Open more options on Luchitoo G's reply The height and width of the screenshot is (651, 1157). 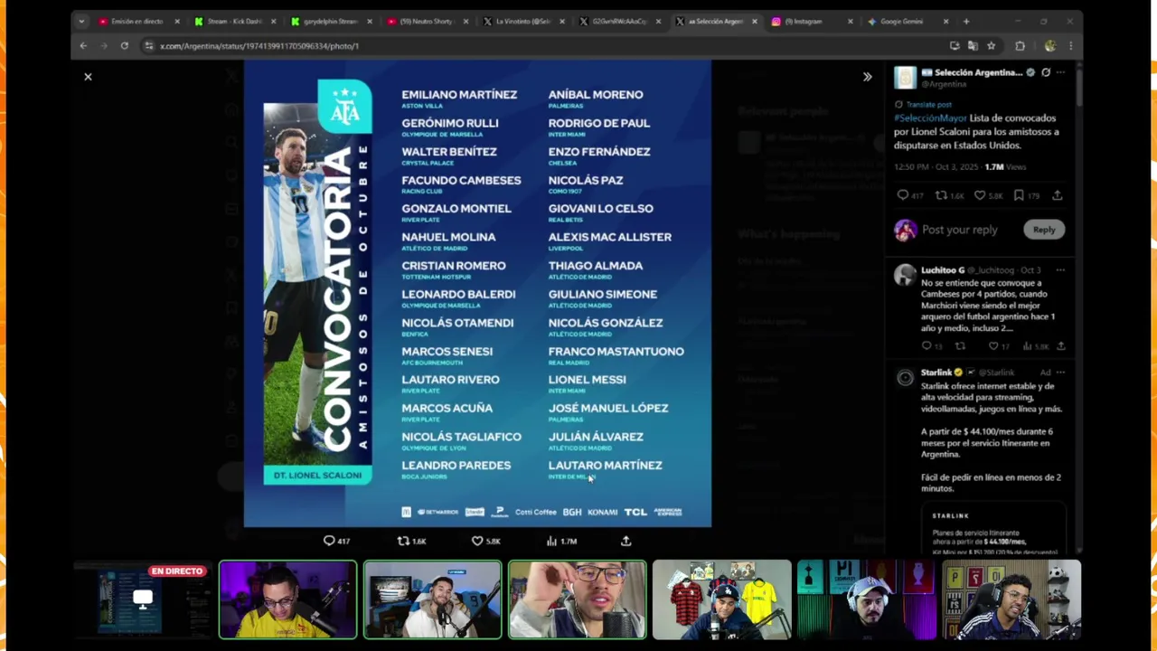pyautogui.click(x=1060, y=270)
